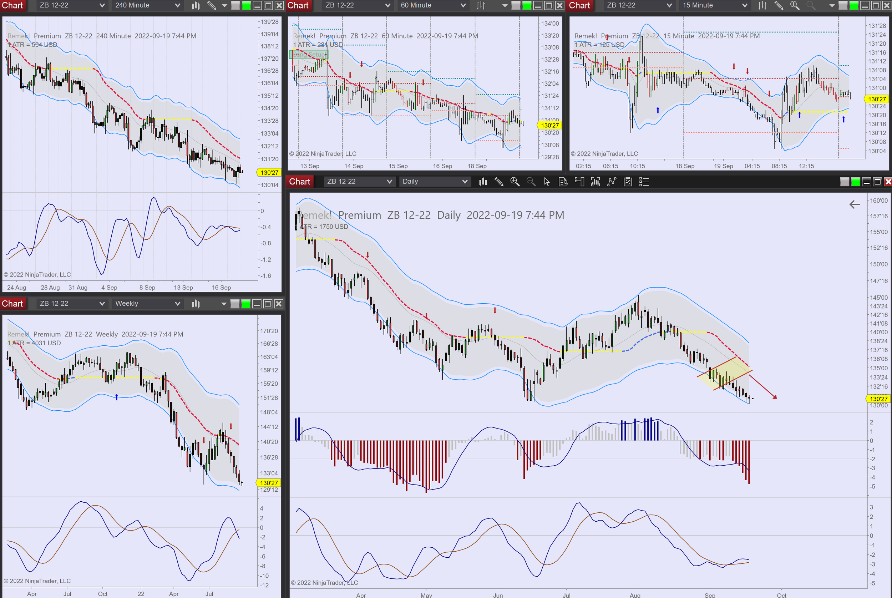The width and height of the screenshot is (892, 598).
Task: Toggle green link button on 240 Minute chart
Action: (x=246, y=5)
